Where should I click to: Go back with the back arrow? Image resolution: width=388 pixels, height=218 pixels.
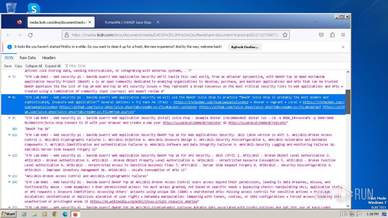click(x=8, y=35)
